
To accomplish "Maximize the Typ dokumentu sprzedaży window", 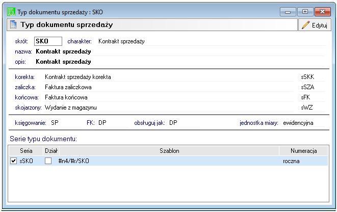I will click(305, 12).
